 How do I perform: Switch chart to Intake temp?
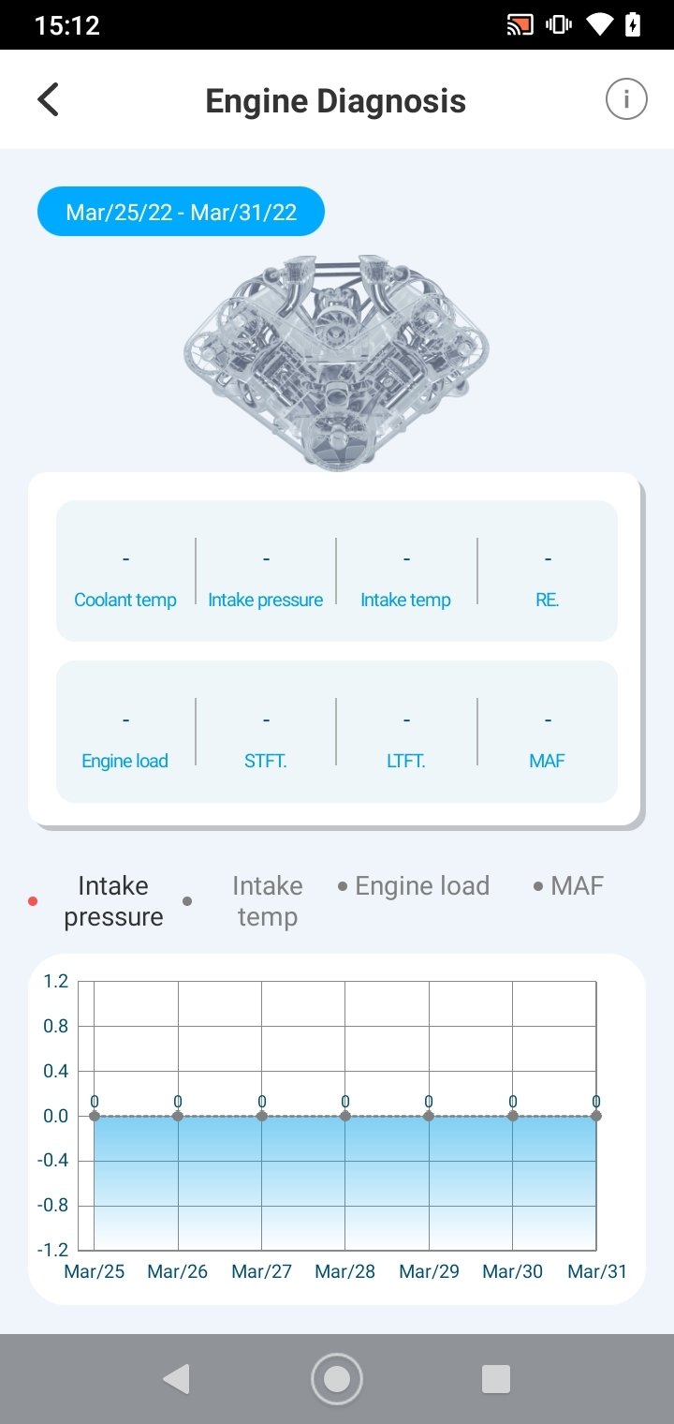(x=267, y=901)
